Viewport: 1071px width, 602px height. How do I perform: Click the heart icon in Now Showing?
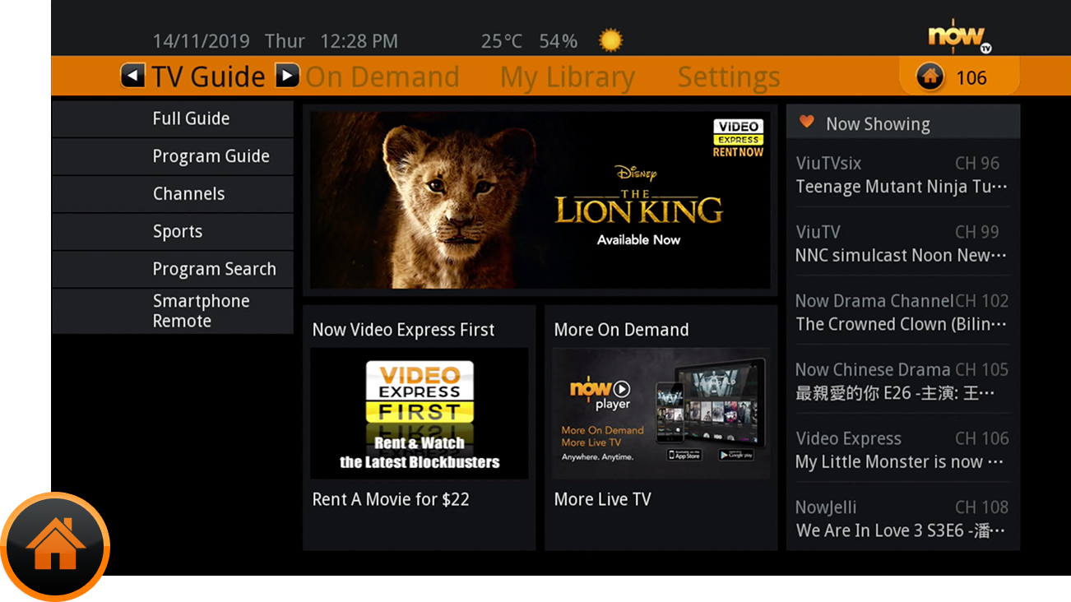click(x=807, y=123)
